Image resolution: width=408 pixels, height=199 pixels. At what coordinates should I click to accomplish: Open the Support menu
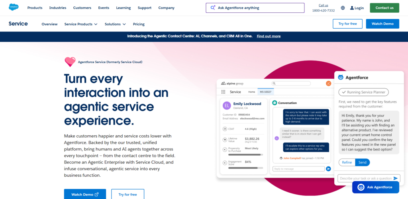[145, 8]
